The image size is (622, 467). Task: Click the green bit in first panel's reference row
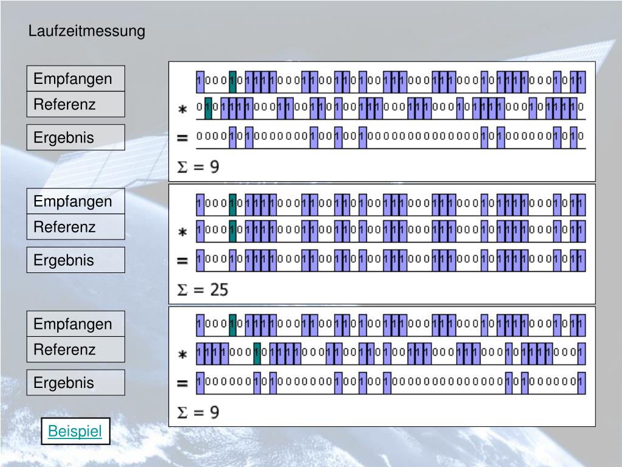coord(208,108)
